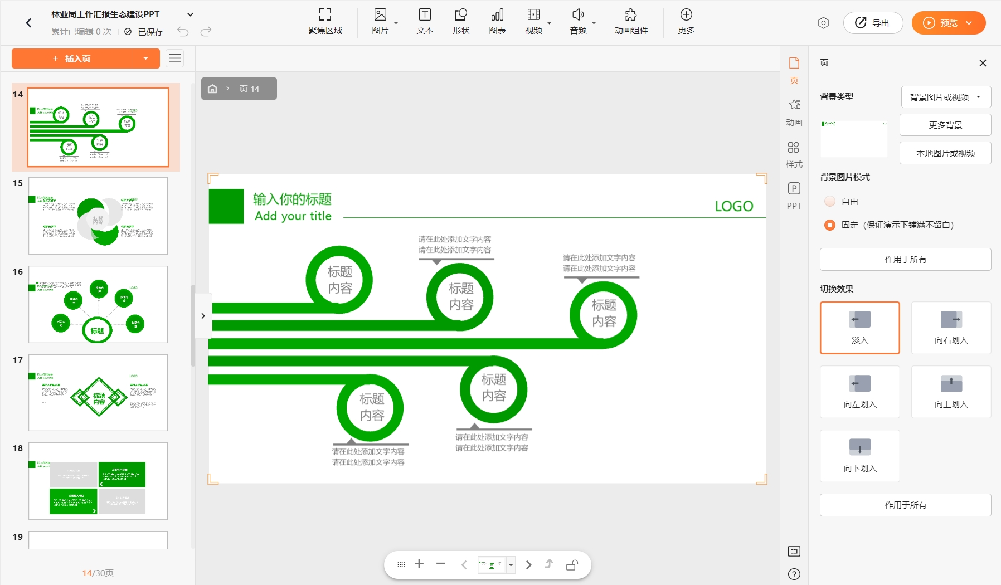Select slide 16 thumbnail
The height and width of the screenshot is (585, 1001).
click(x=98, y=304)
